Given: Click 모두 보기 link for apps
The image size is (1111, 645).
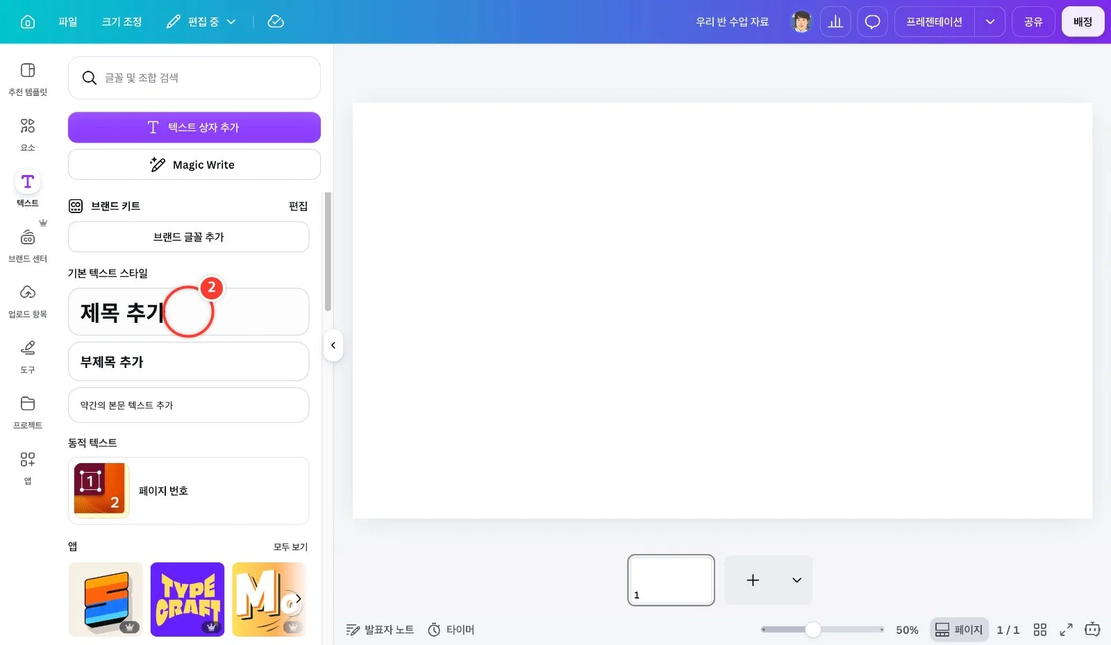Looking at the screenshot, I should point(290,547).
